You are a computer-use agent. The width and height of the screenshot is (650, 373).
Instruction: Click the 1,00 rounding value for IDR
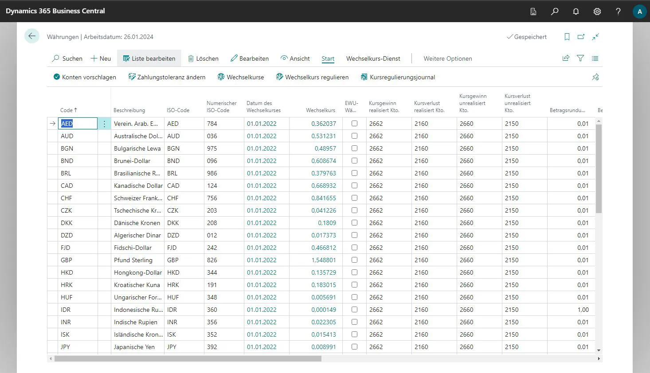coord(583,310)
